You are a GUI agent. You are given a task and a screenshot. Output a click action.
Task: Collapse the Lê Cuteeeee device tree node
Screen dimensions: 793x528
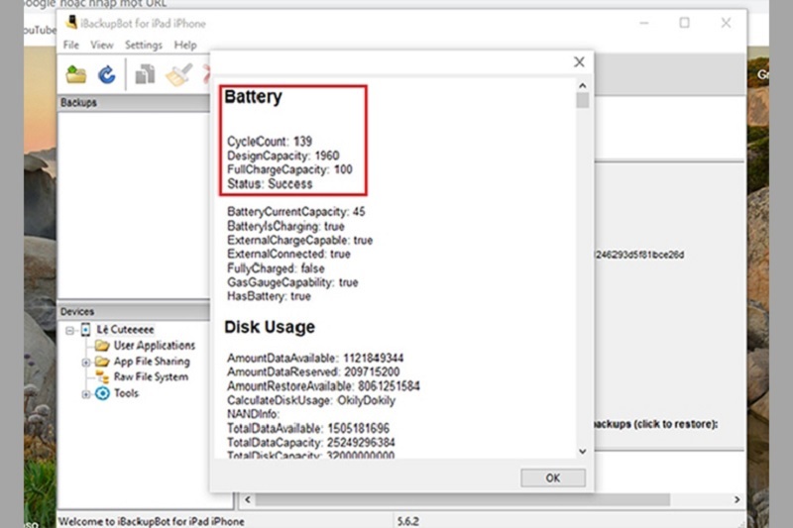[x=70, y=329]
